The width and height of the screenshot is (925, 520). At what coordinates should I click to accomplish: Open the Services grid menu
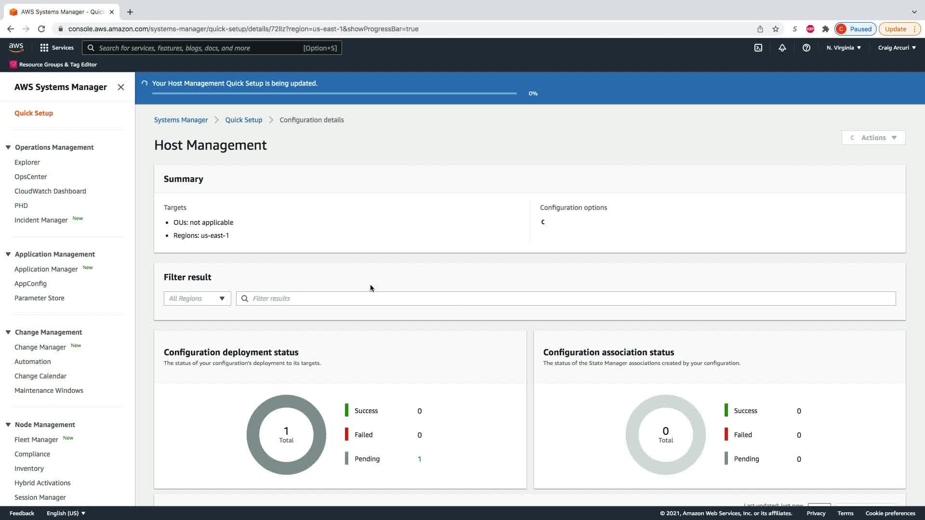(x=57, y=48)
